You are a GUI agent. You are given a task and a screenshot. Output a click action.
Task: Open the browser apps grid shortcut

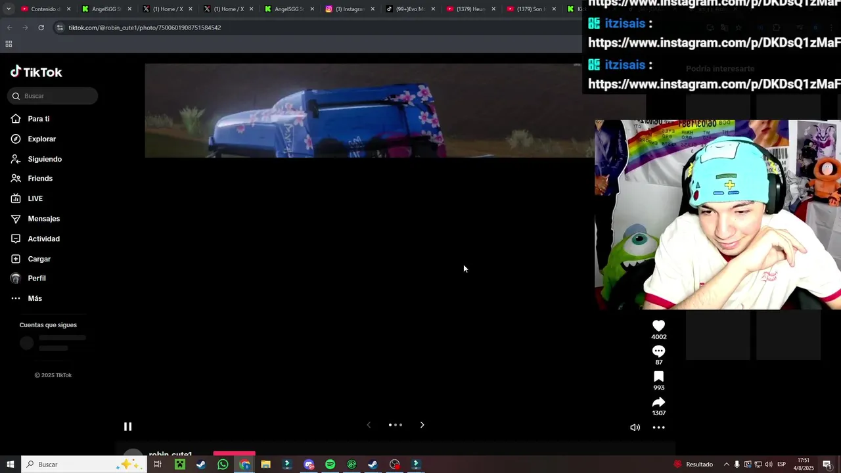point(9,44)
